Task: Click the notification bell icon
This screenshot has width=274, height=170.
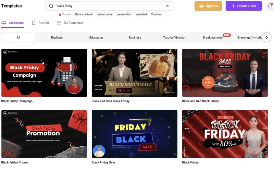Action: click(270, 6)
